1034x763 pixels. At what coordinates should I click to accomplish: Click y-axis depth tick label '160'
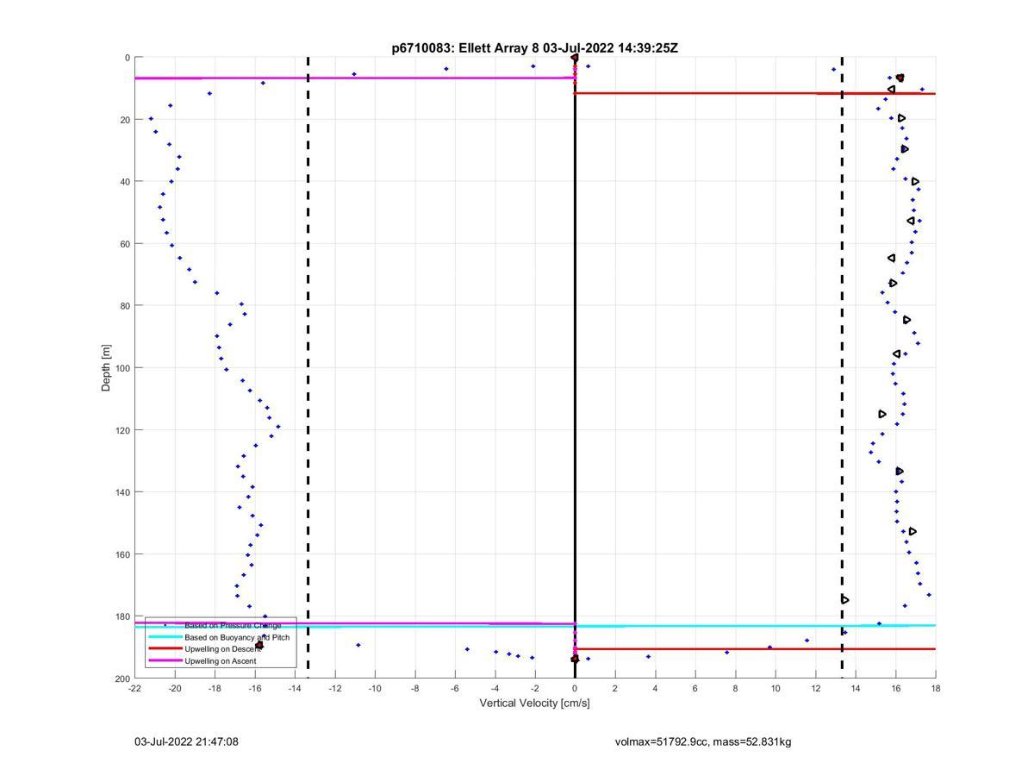coord(122,554)
